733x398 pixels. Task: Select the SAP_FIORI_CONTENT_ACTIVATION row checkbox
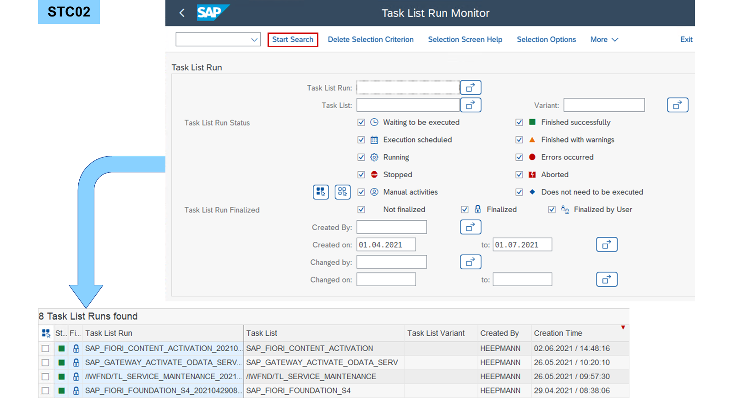(45, 349)
